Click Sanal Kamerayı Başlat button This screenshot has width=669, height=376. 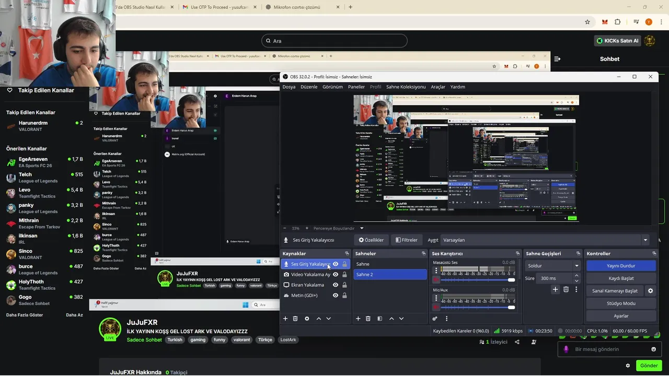615,291
